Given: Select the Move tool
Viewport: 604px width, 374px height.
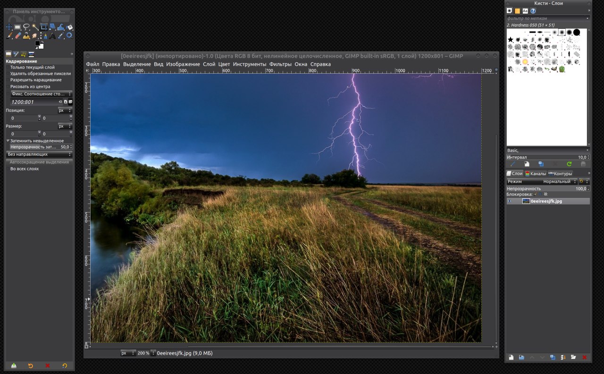Looking at the screenshot, I should (9, 27).
